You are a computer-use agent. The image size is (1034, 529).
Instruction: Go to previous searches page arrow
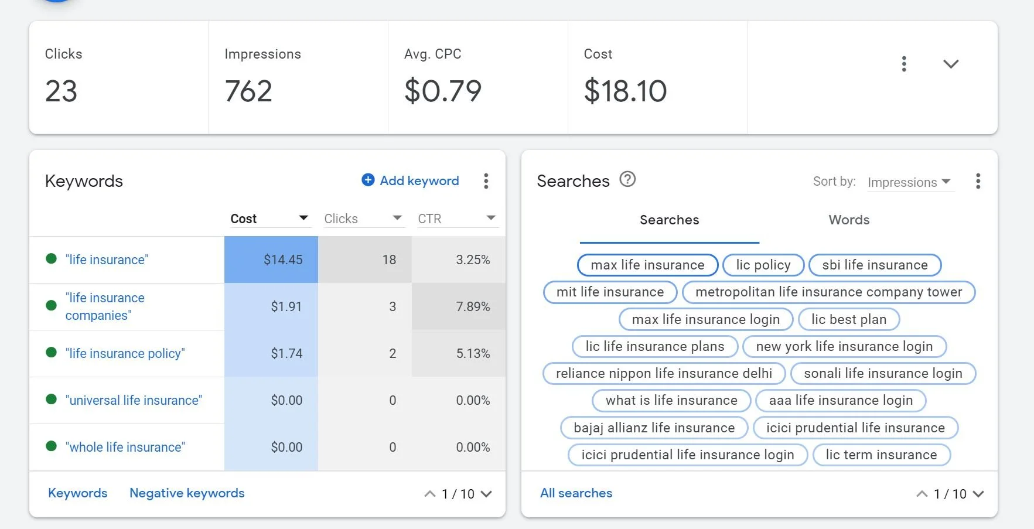(922, 494)
